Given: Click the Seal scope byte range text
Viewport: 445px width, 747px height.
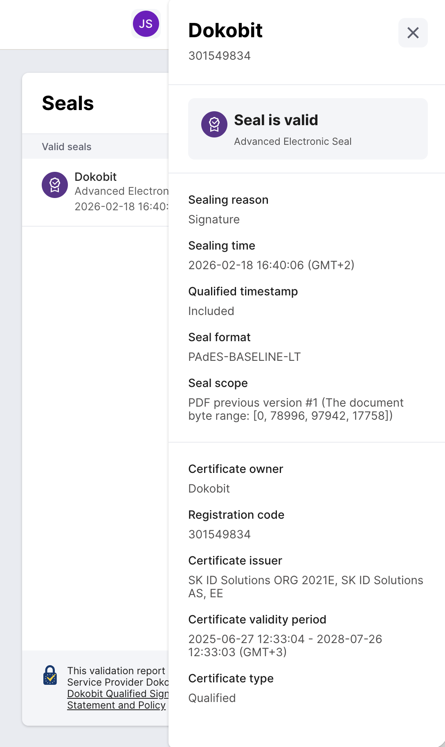Looking at the screenshot, I should pos(296,409).
